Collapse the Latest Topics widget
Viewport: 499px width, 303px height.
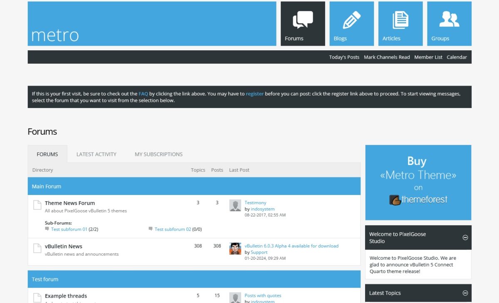pos(464,293)
